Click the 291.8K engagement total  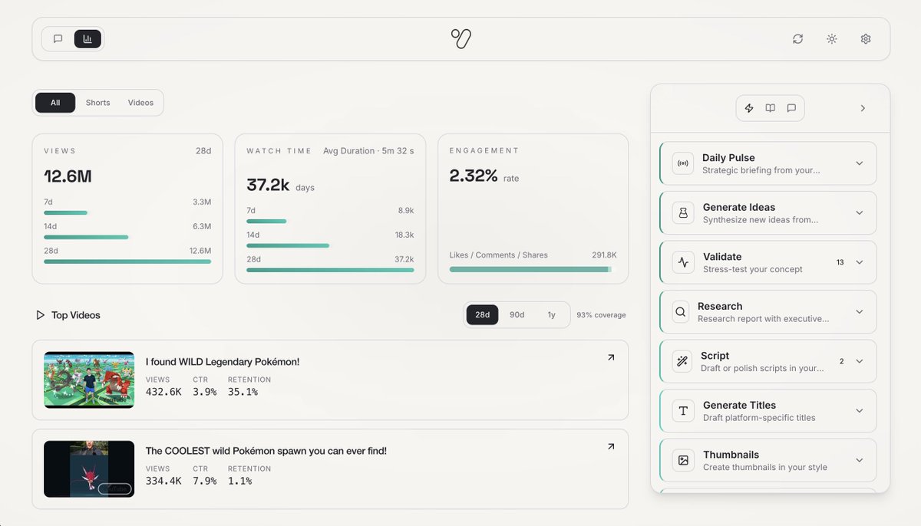(604, 255)
